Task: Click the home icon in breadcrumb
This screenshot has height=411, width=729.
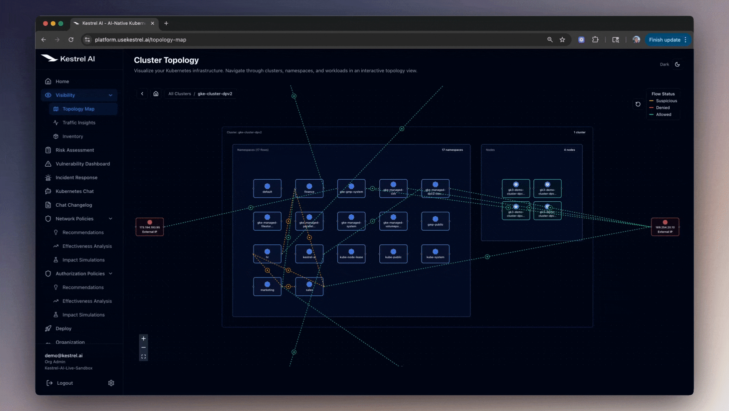Action: [x=156, y=94]
